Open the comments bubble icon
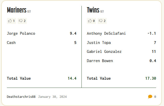 point(150,97)
